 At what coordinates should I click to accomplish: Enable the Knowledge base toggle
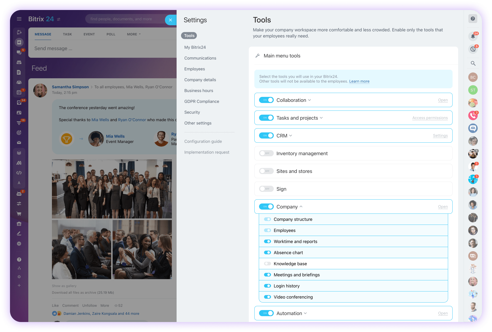pos(267,264)
